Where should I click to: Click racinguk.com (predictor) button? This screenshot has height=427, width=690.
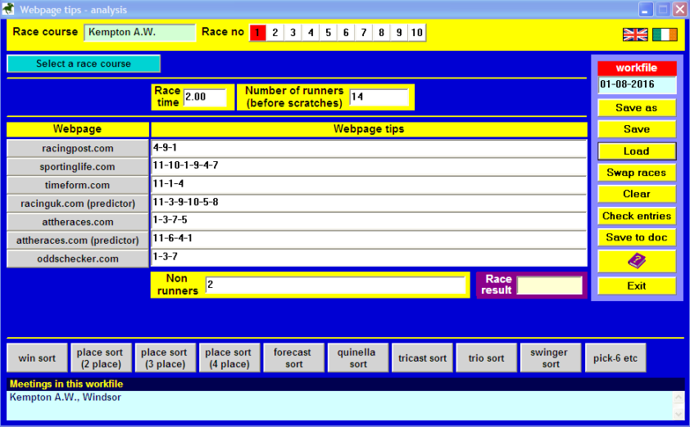(x=78, y=204)
